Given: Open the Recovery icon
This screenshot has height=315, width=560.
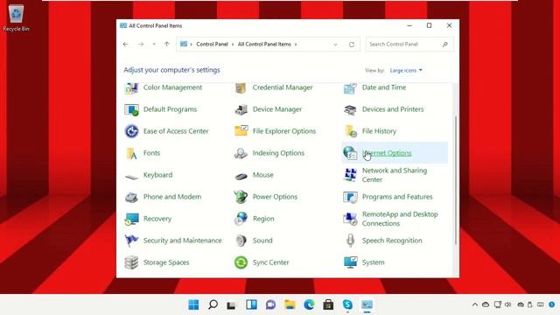Looking at the screenshot, I should [131, 219].
